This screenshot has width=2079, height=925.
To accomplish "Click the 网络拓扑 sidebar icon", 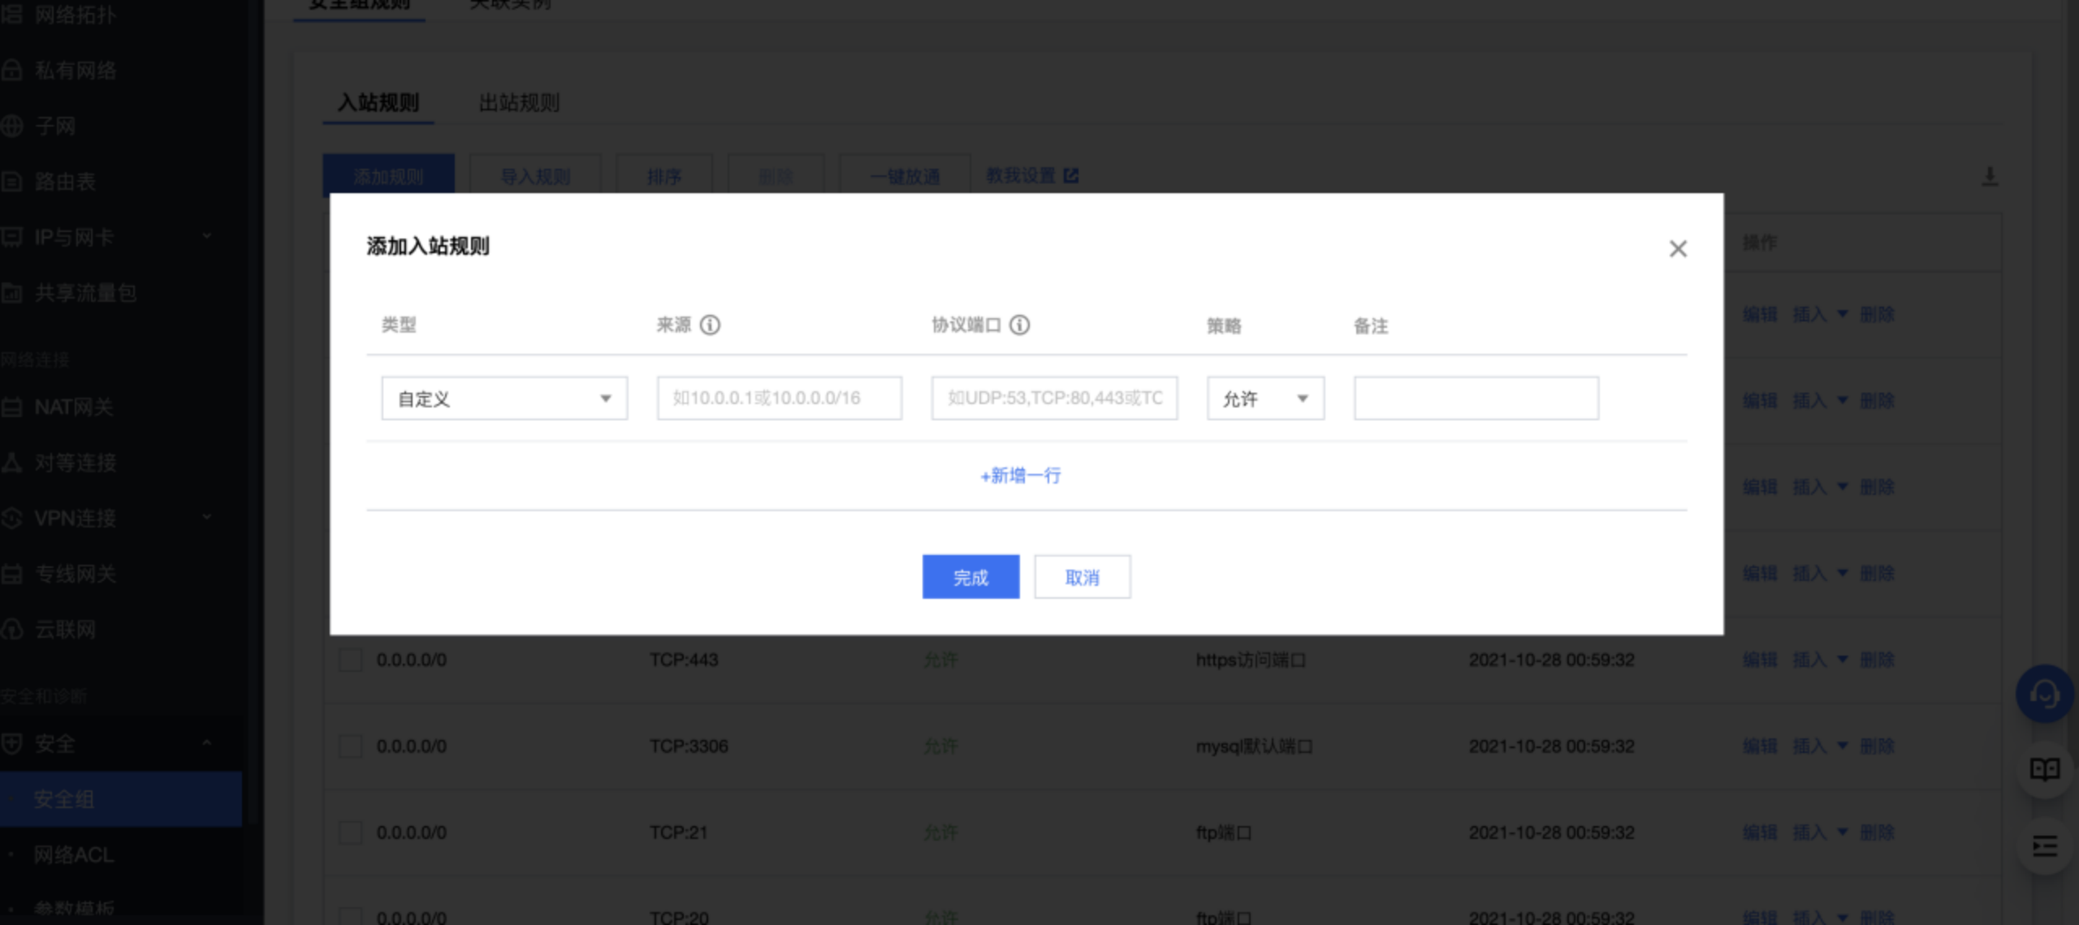I will tap(11, 15).
